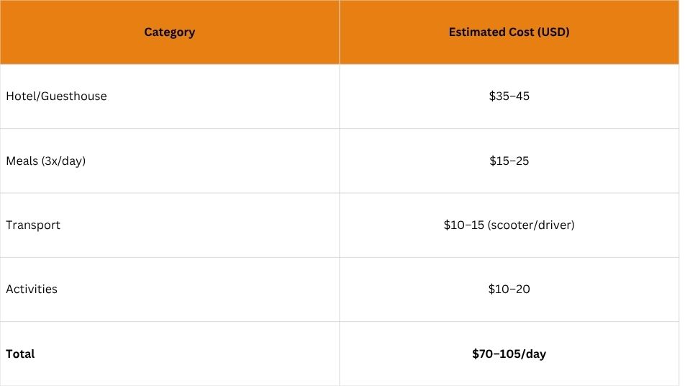
Task: Click the (scooter/driver) note text
Action: pos(531,225)
